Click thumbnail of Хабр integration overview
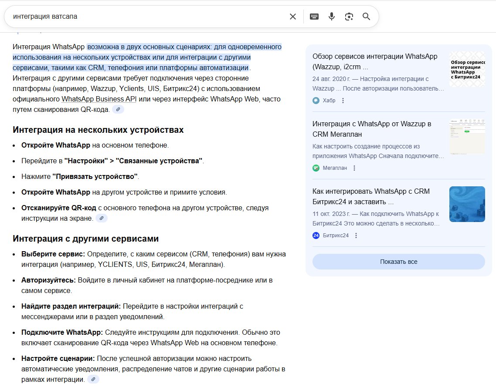The width and height of the screenshot is (496, 387). pos(467,69)
